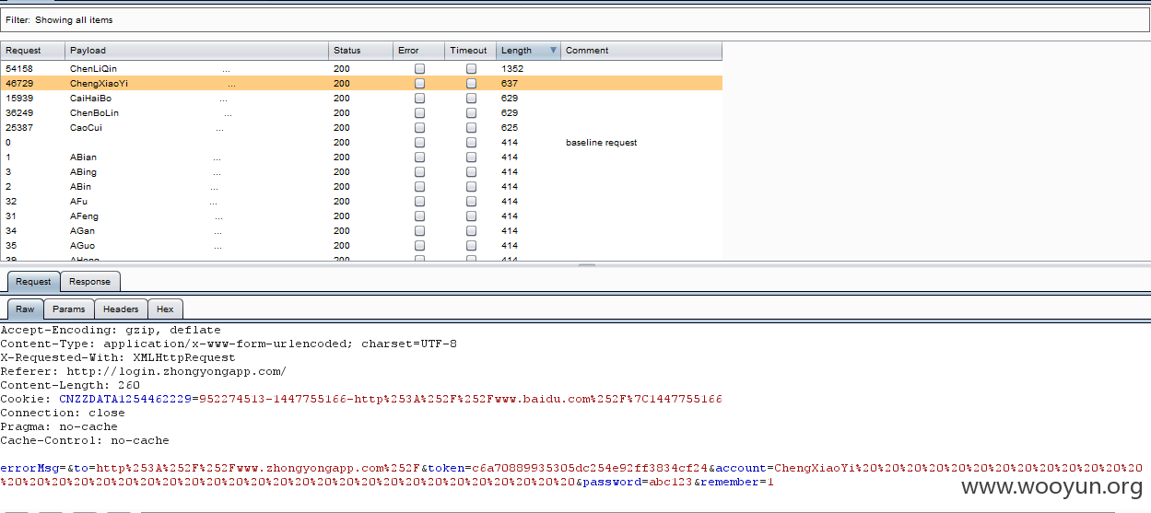Viewport: 1151px width, 513px height.
Task: Switch to the Request tab
Action: coord(33,282)
